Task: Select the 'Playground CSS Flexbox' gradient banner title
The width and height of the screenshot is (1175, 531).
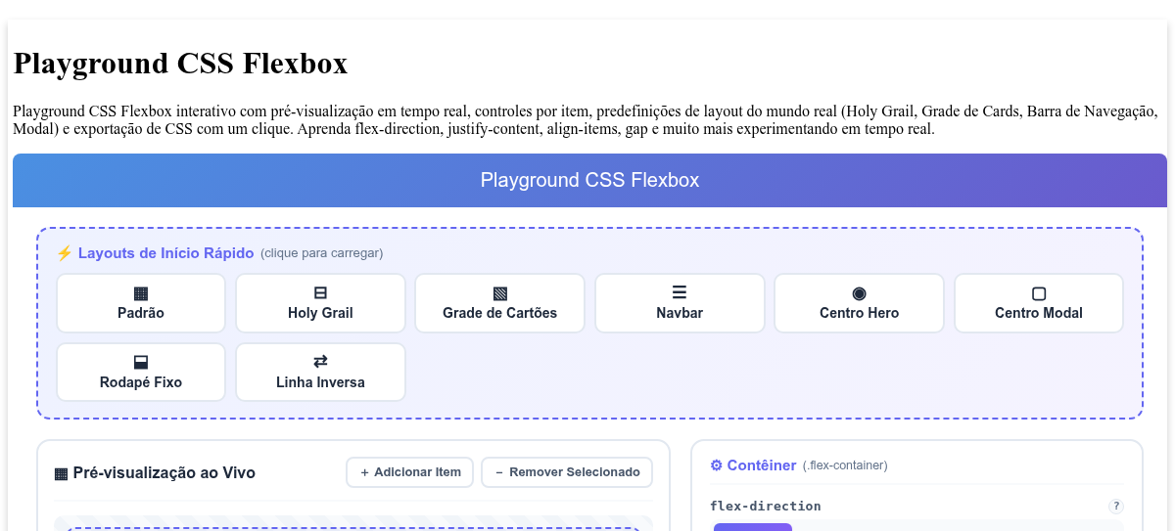Action: [589, 180]
